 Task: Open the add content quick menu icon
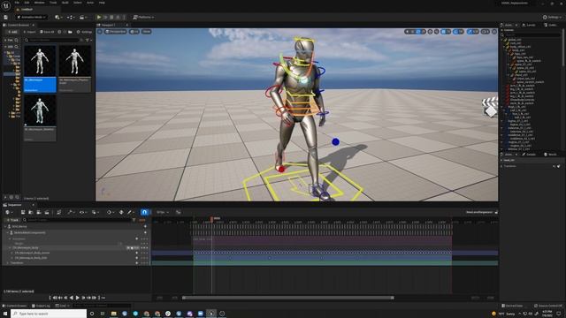click(57, 17)
